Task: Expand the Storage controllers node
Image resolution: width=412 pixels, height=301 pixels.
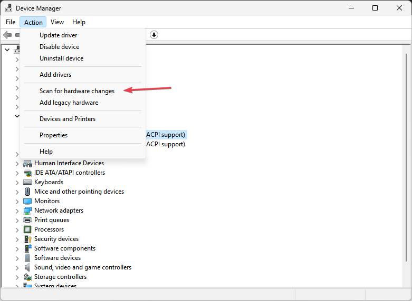Action: tap(17, 277)
